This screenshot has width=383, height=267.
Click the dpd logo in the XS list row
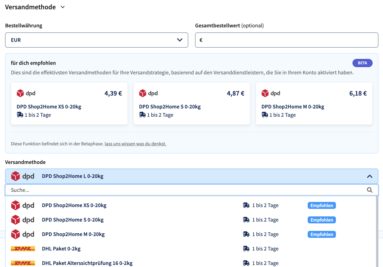pos(23,205)
